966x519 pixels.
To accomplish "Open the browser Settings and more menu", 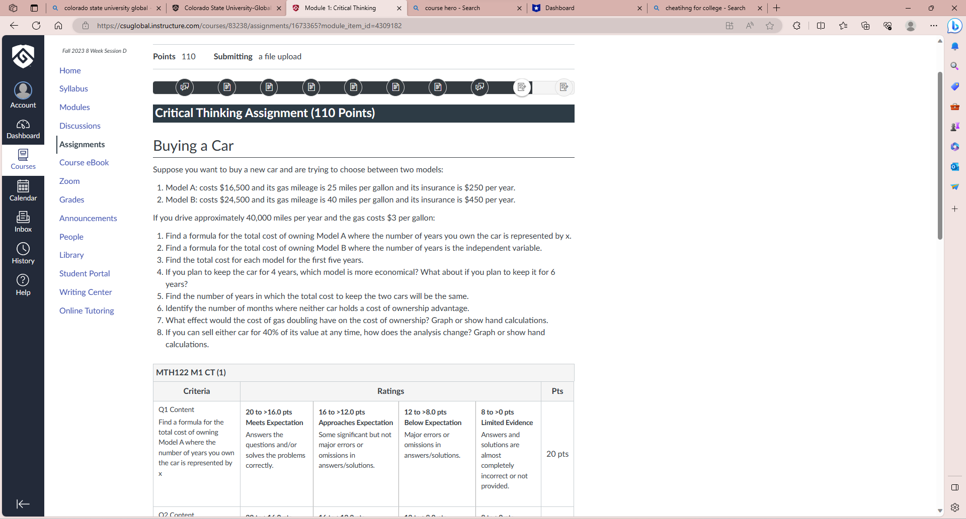I will pos(934,26).
